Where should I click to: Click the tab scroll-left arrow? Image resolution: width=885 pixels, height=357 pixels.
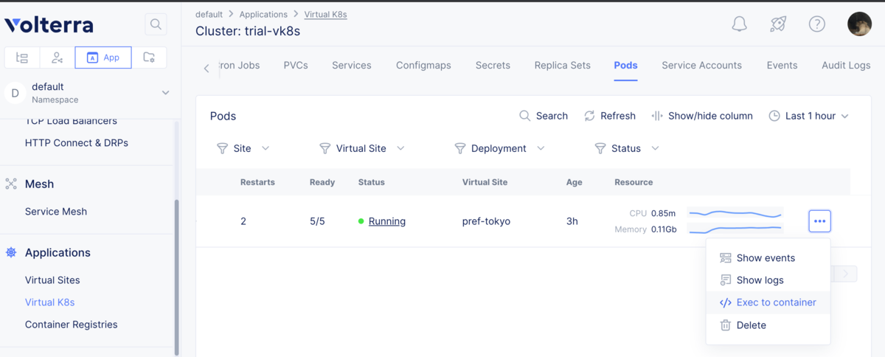pyautogui.click(x=206, y=68)
